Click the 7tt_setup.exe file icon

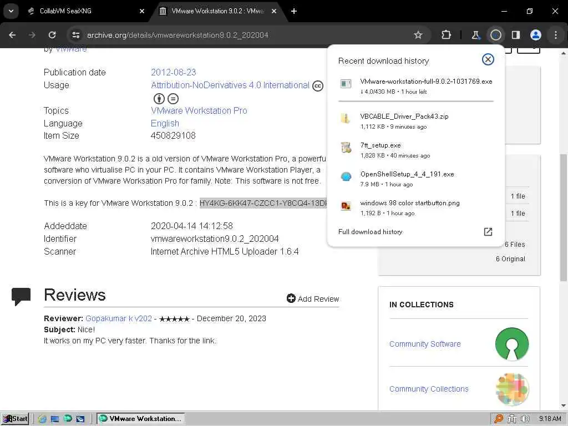pyautogui.click(x=346, y=148)
